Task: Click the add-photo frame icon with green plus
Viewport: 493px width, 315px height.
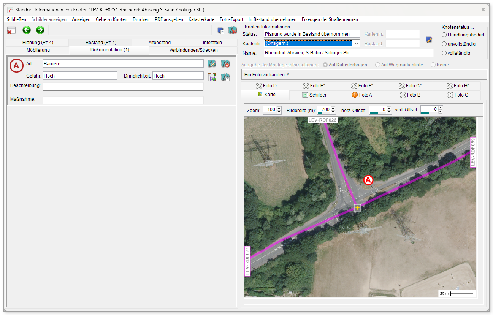Action: click(212, 77)
